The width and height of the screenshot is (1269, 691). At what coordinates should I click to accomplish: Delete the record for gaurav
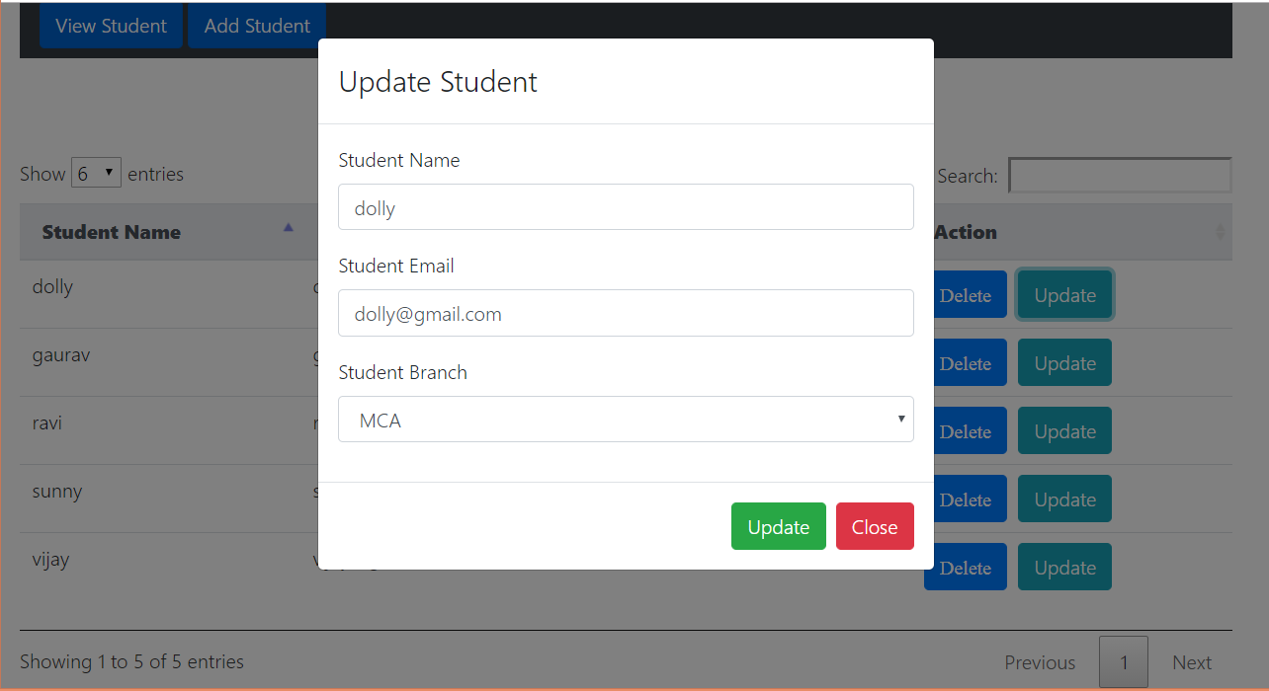(966, 362)
